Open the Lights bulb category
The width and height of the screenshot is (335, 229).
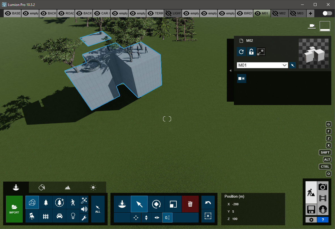(73, 216)
